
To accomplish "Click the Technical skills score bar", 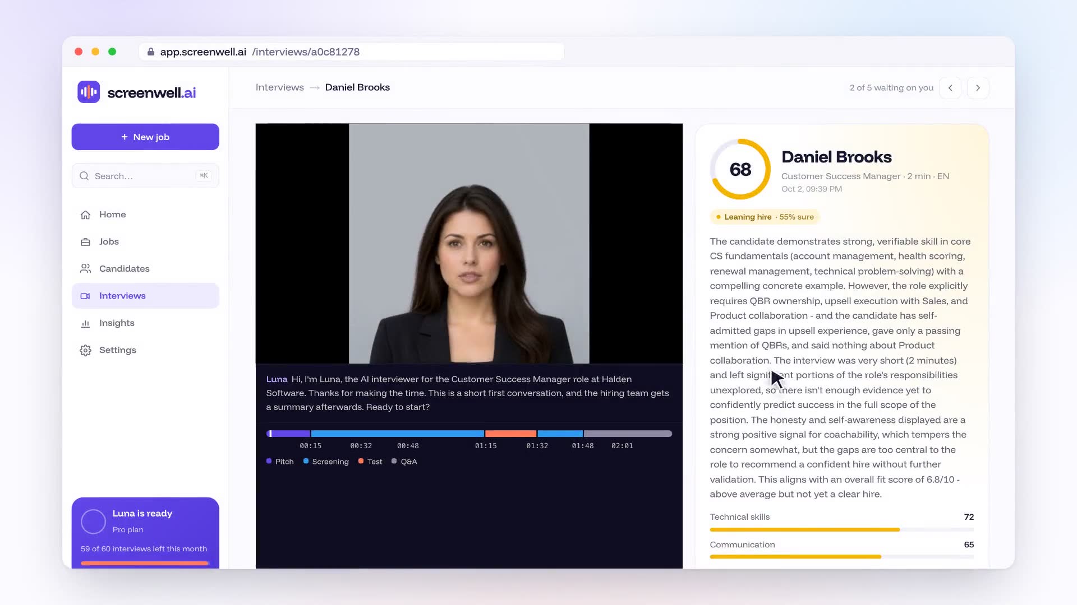I will coord(841,529).
